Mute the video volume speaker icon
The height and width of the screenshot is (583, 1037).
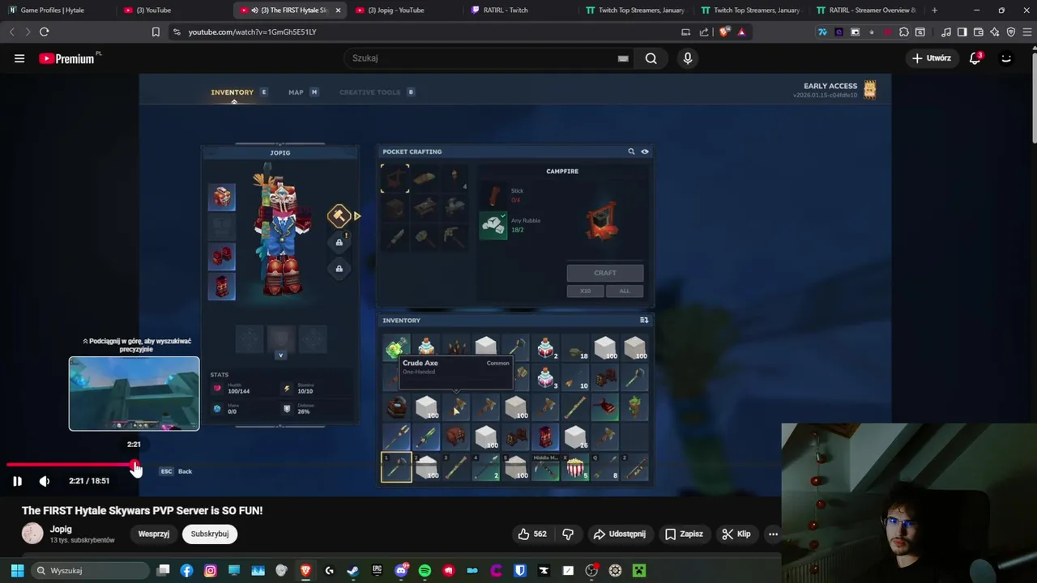click(x=45, y=481)
